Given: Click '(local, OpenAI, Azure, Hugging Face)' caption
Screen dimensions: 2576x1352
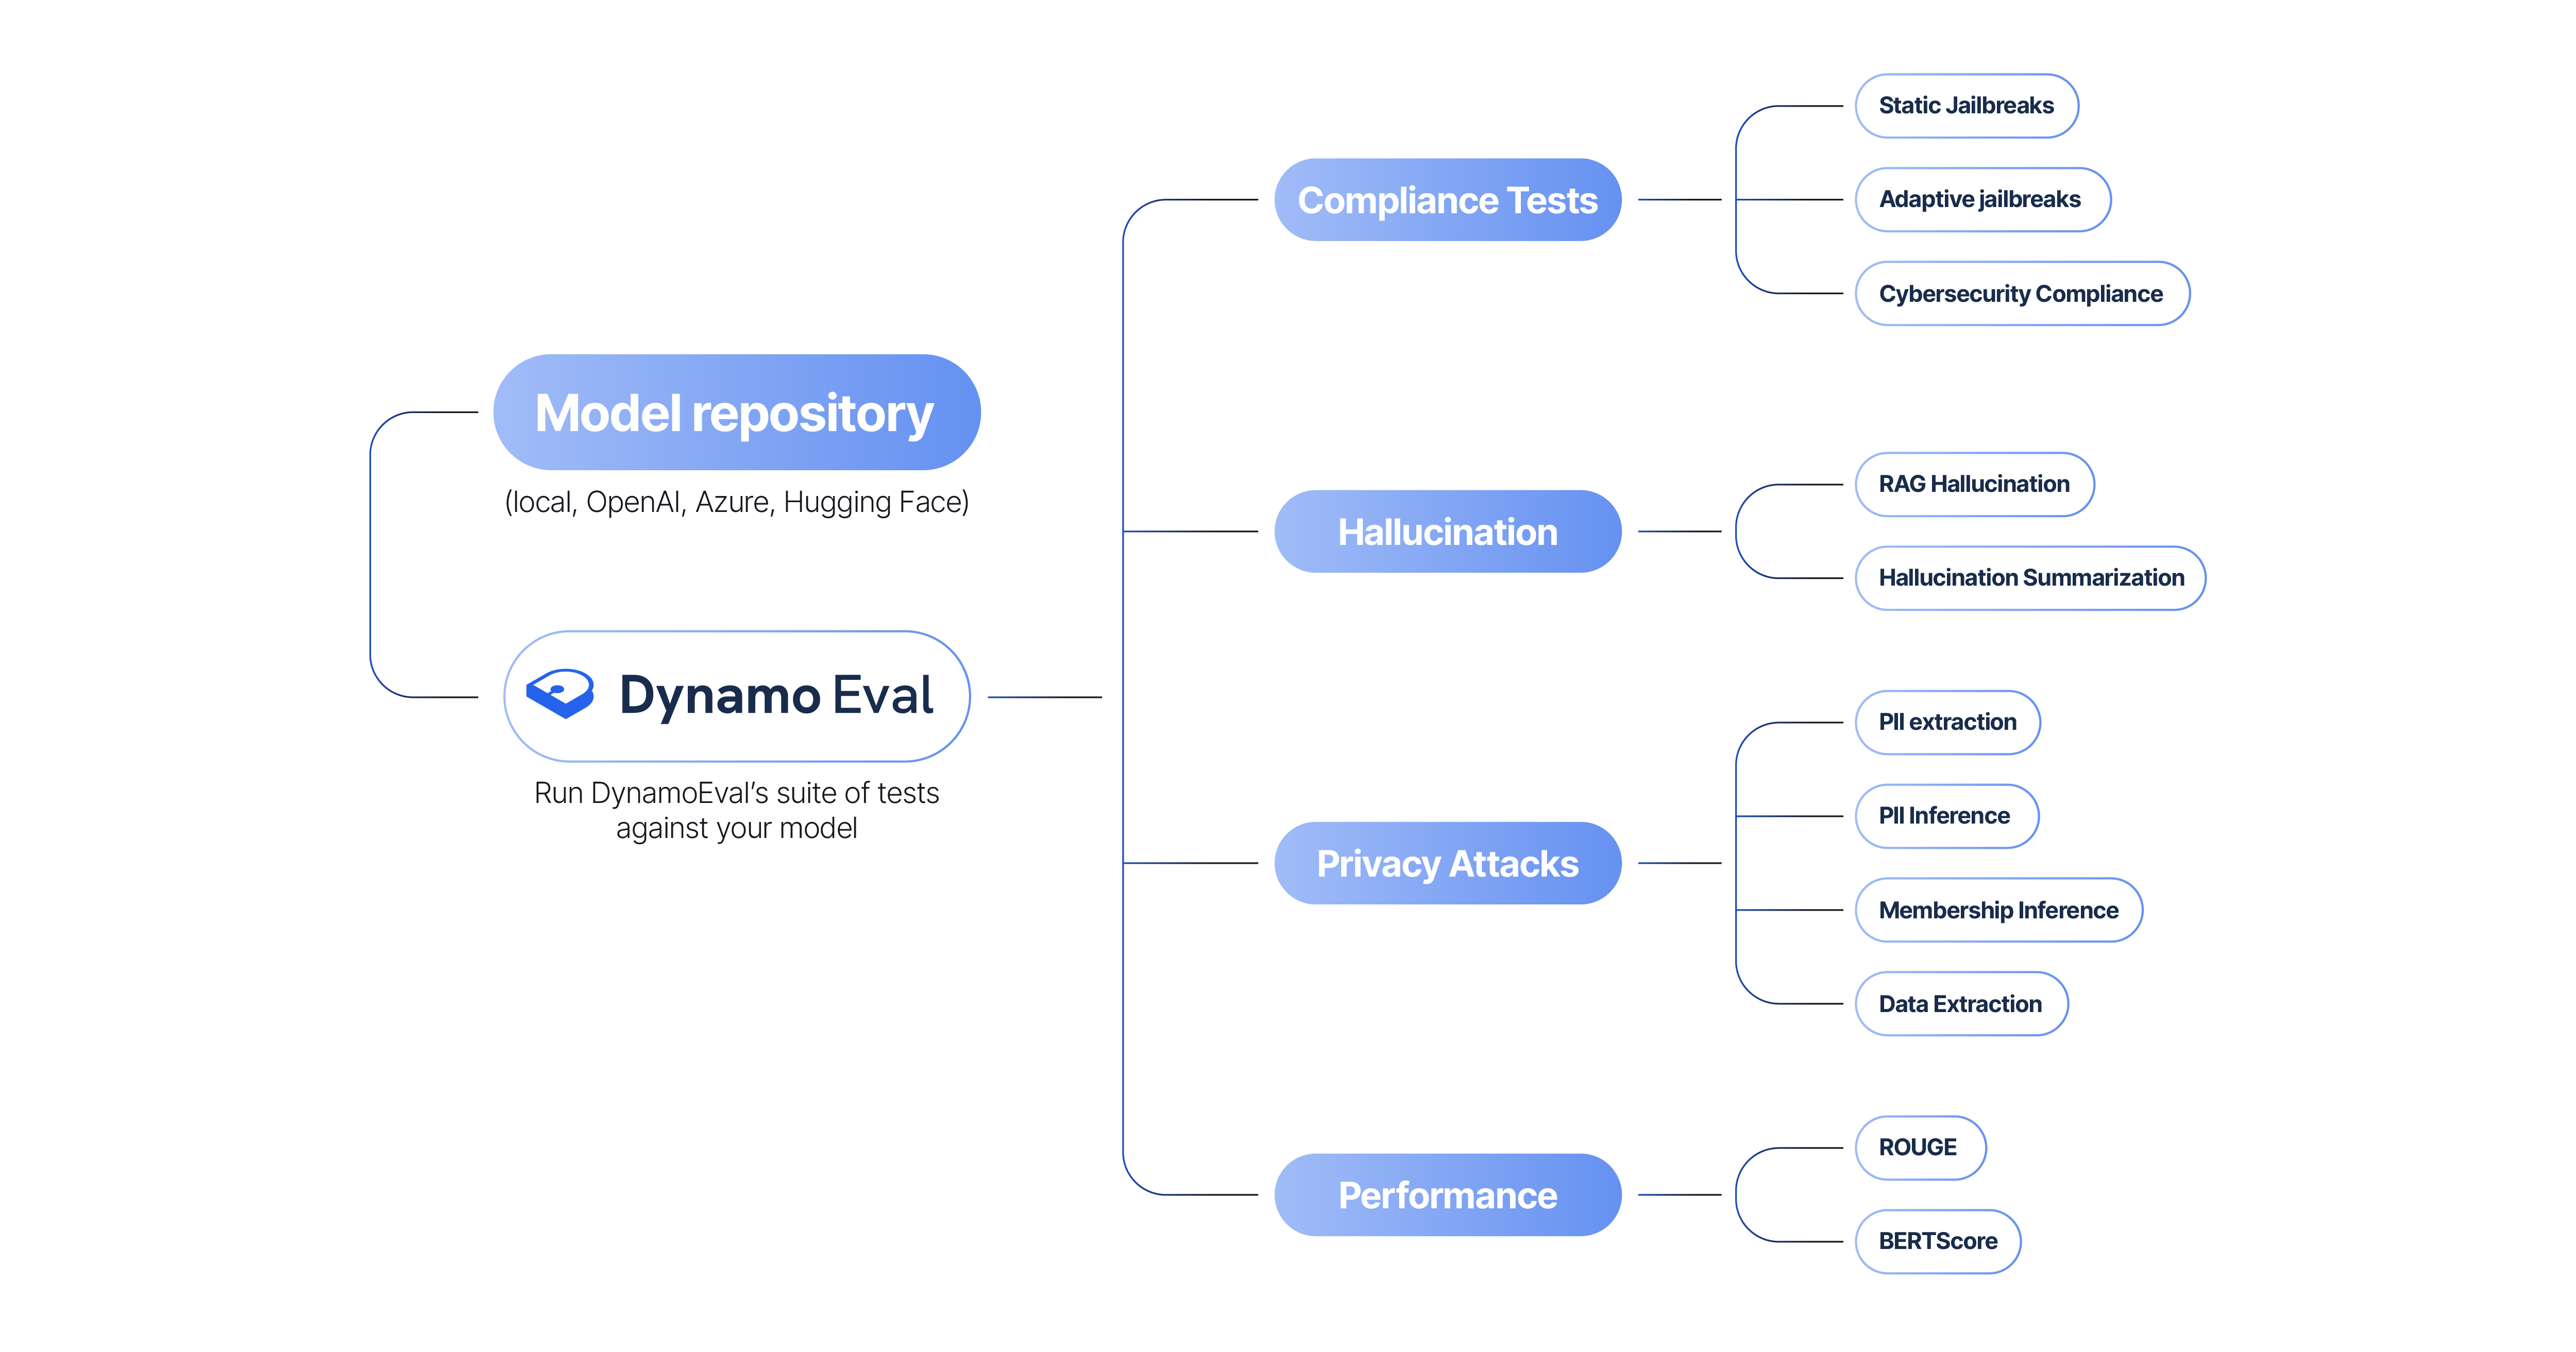Looking at the screenshot, I should point(737,502).
